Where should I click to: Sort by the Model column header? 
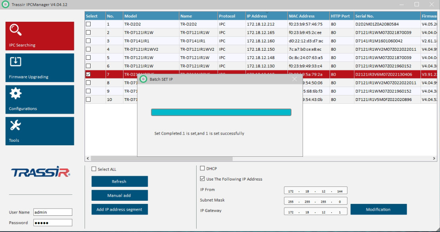[151, 16]
